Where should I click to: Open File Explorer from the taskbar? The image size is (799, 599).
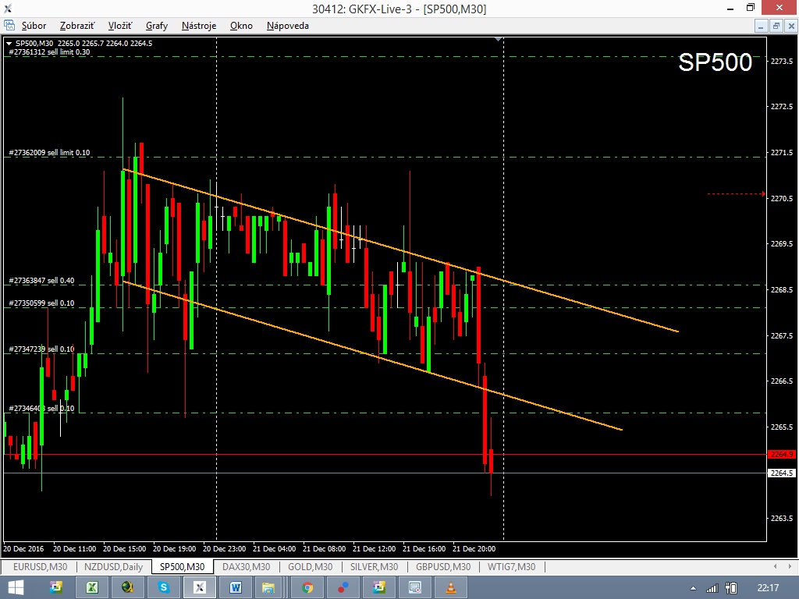click(268, 588)
